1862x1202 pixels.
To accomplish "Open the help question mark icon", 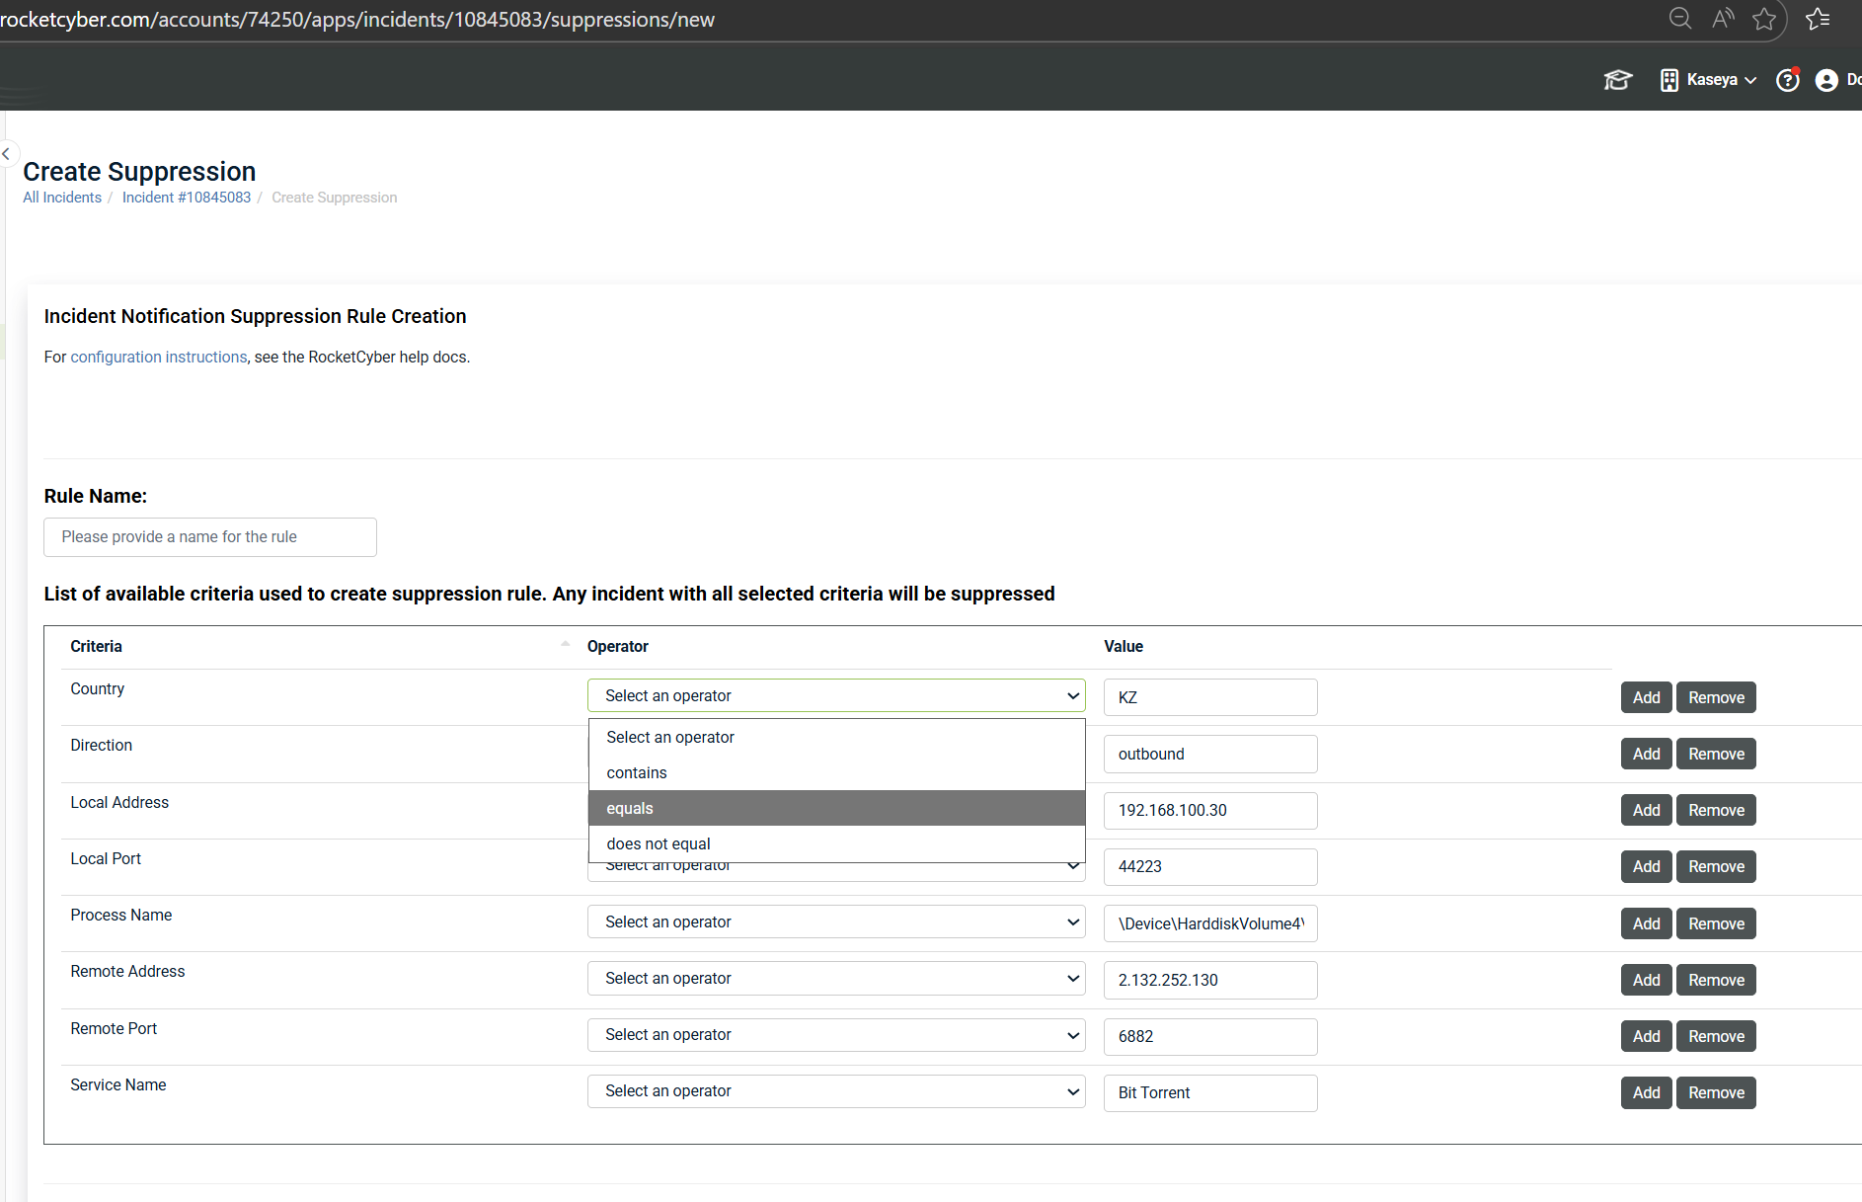I will point(1787,80).
